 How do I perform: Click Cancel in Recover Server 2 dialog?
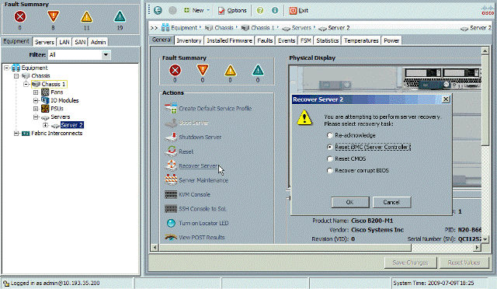click(391, 203)
